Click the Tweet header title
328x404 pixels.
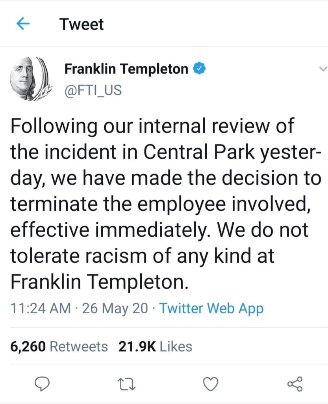[x=82, y=24]
